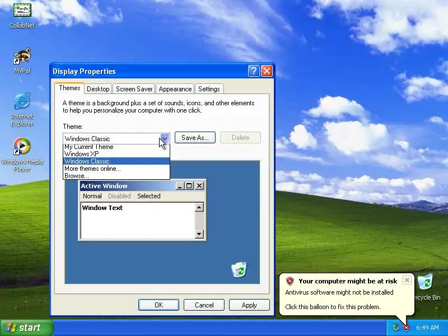Select the Browse... theme option
Image resolution: width=448 pixels, height=336 pixels.
(116, 176)
